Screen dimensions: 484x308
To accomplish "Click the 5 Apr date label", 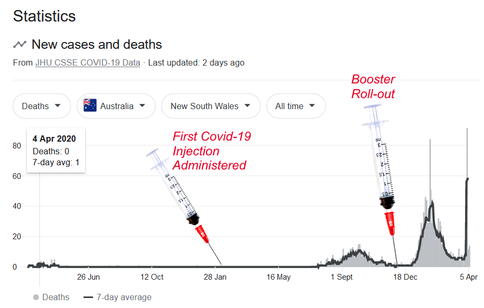I will click(x=469, y=277).
